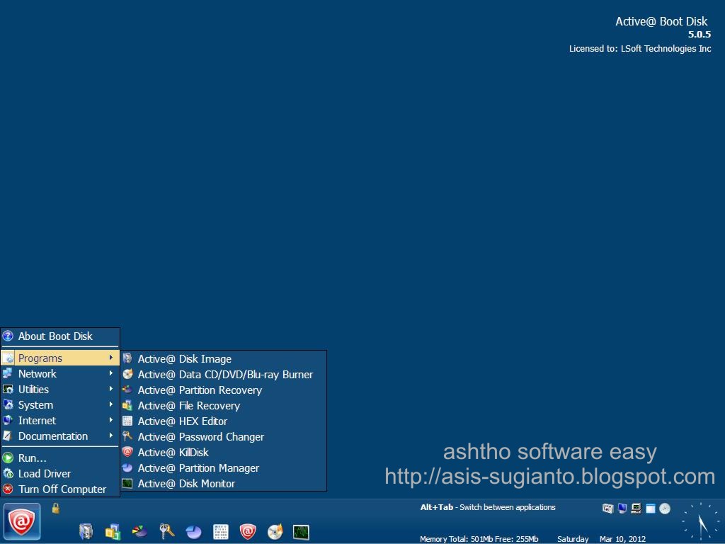Click the padlock icon above the taskbar
Screen dimensions: 725x544
(x=55, y=509)
